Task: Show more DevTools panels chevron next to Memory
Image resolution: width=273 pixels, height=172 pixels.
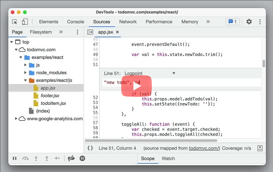Action: pyautogui.click(x=208, y=22)
